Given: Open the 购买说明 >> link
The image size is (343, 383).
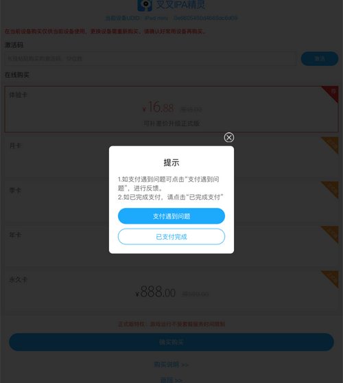Looking at the screenshot, I should (x=171, y=364).
